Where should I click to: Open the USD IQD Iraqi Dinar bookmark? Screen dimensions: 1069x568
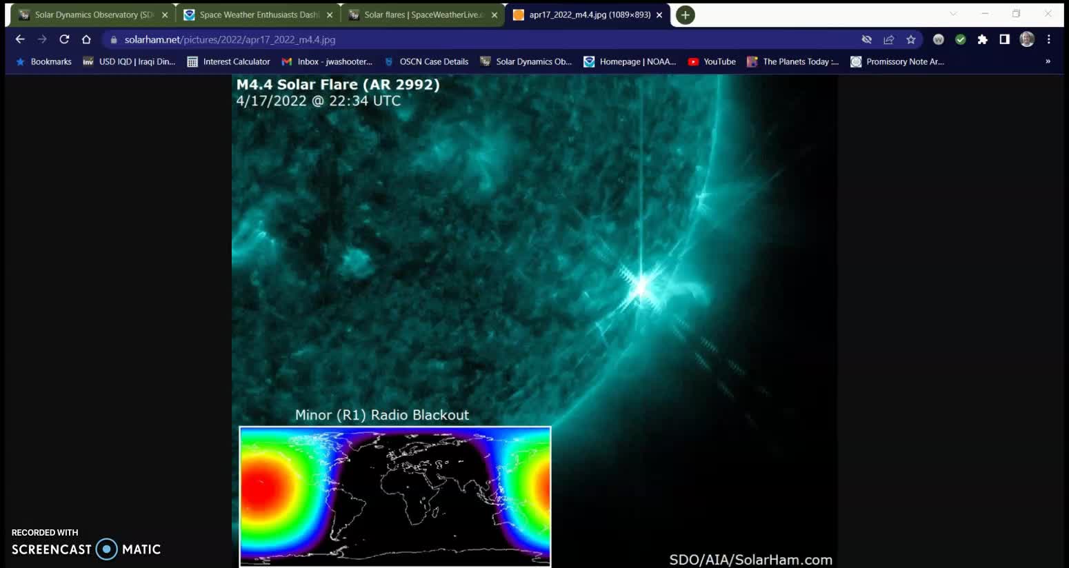coord(129,62)
